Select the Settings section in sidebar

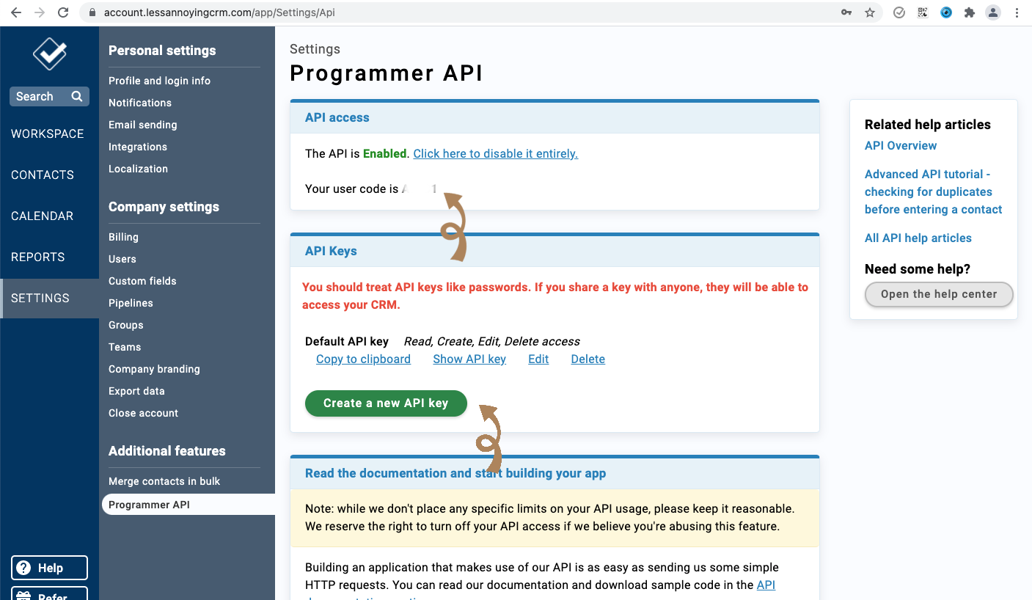point(49,298)
